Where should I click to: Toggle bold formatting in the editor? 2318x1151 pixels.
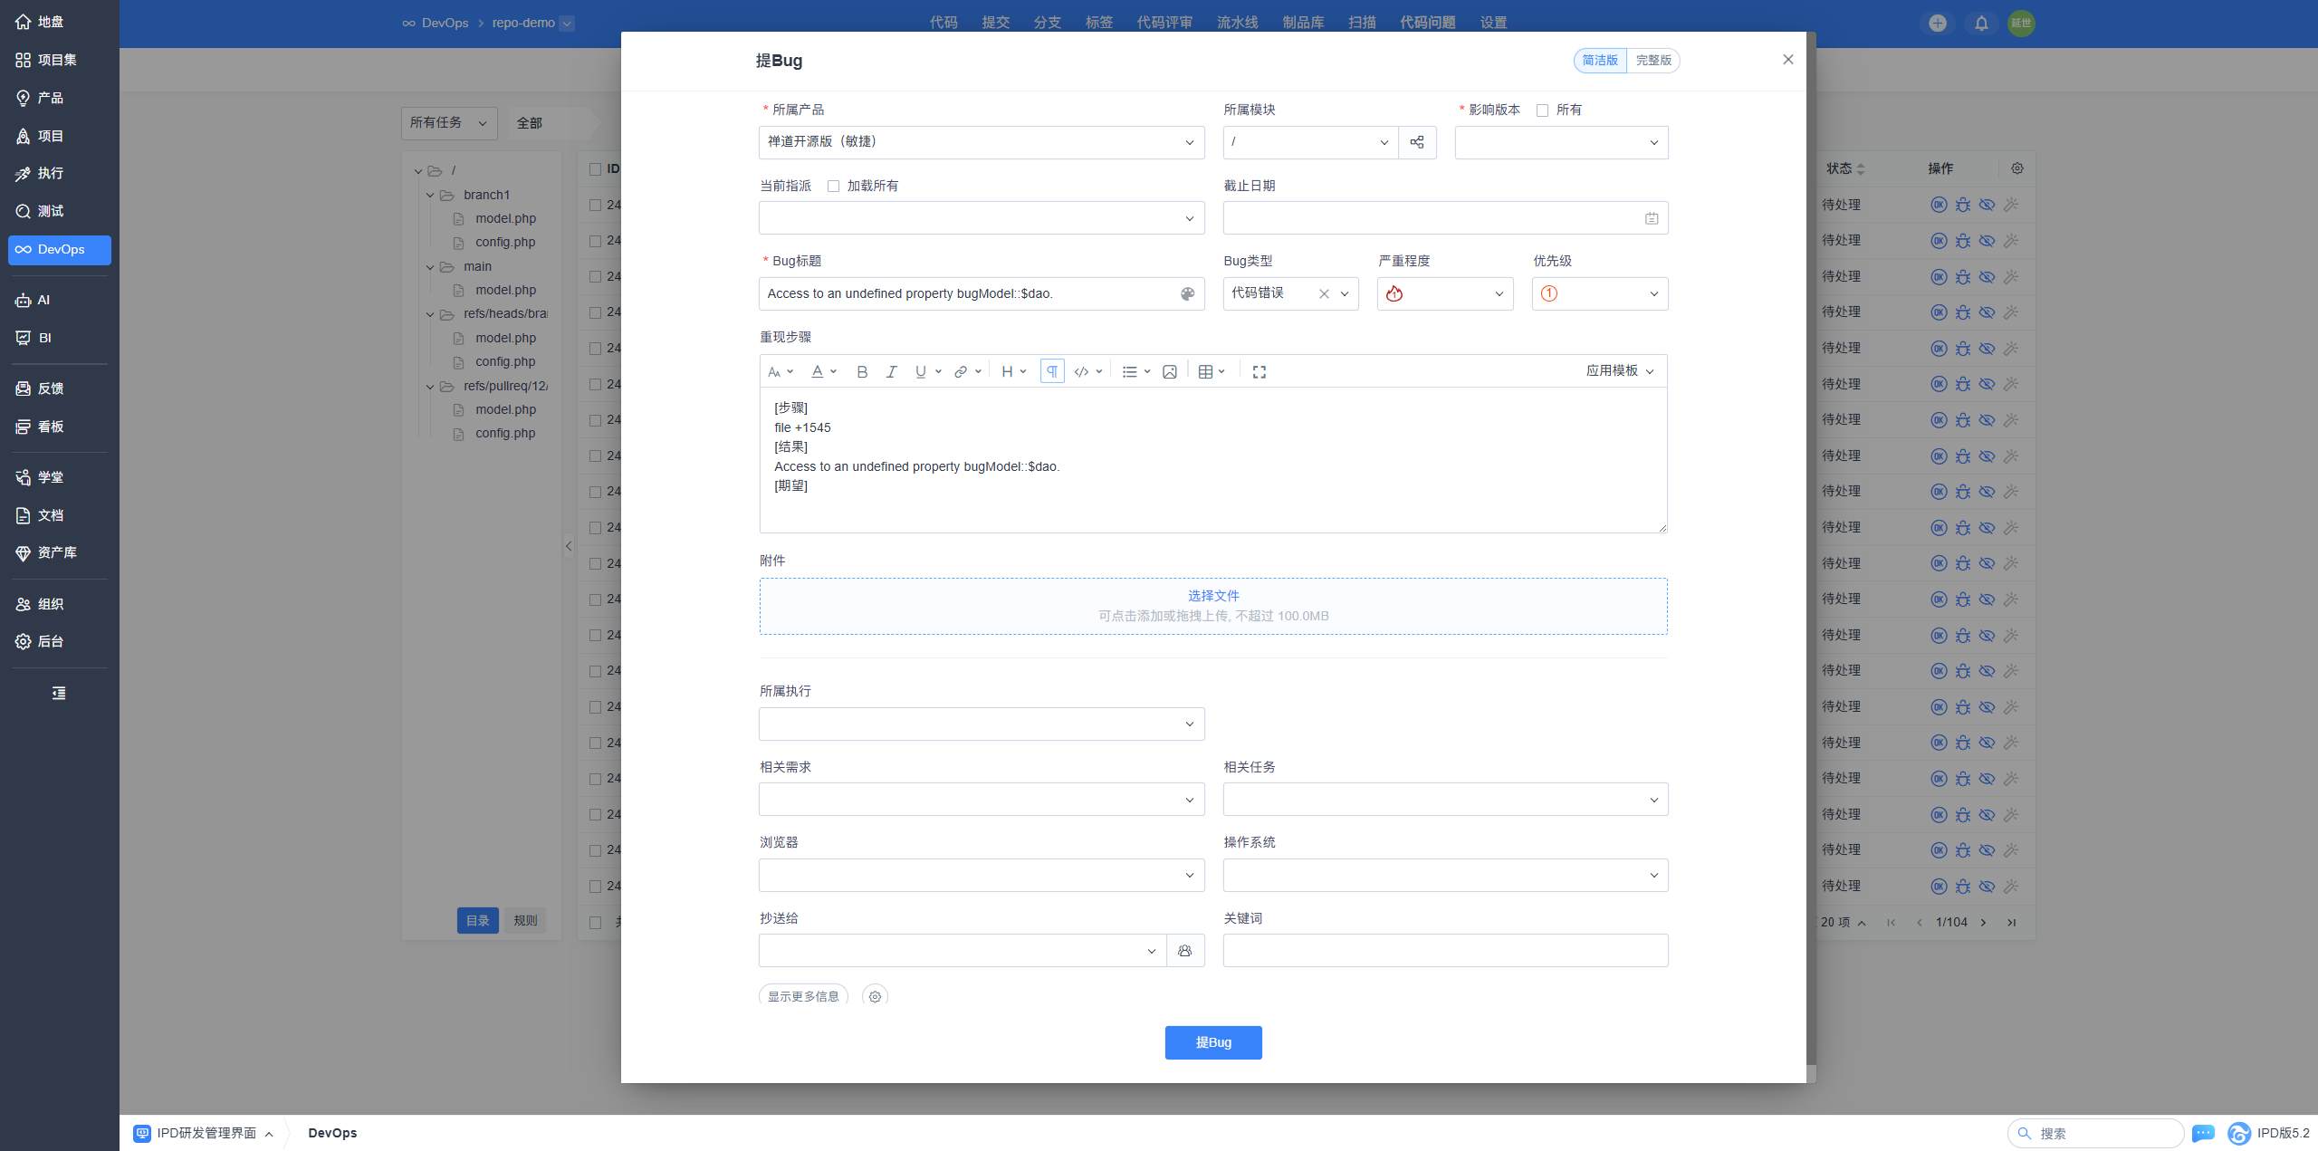(x=862, y=371)
